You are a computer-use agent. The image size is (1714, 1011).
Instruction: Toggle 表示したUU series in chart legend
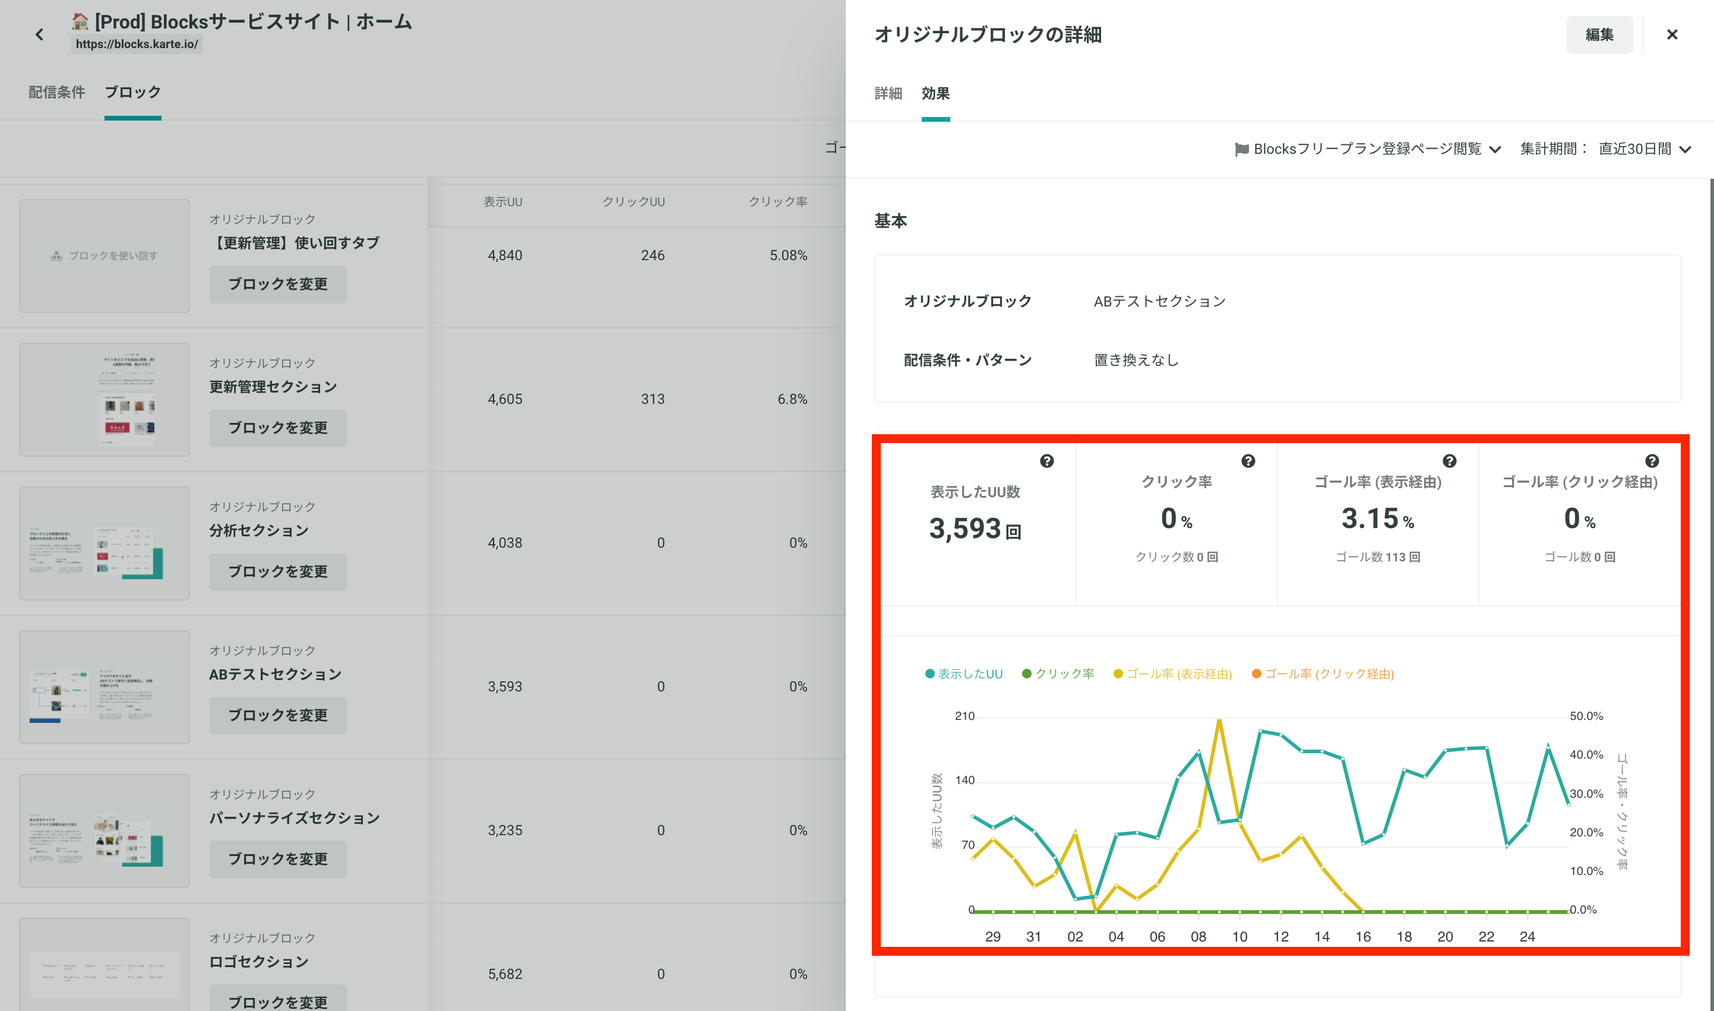[x=963, y=674]
